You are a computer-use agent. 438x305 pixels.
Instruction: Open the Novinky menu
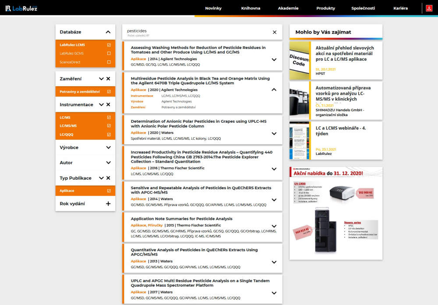(213, 8)
